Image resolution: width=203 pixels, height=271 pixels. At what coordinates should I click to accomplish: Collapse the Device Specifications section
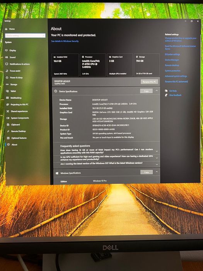(x=157, y=91)
